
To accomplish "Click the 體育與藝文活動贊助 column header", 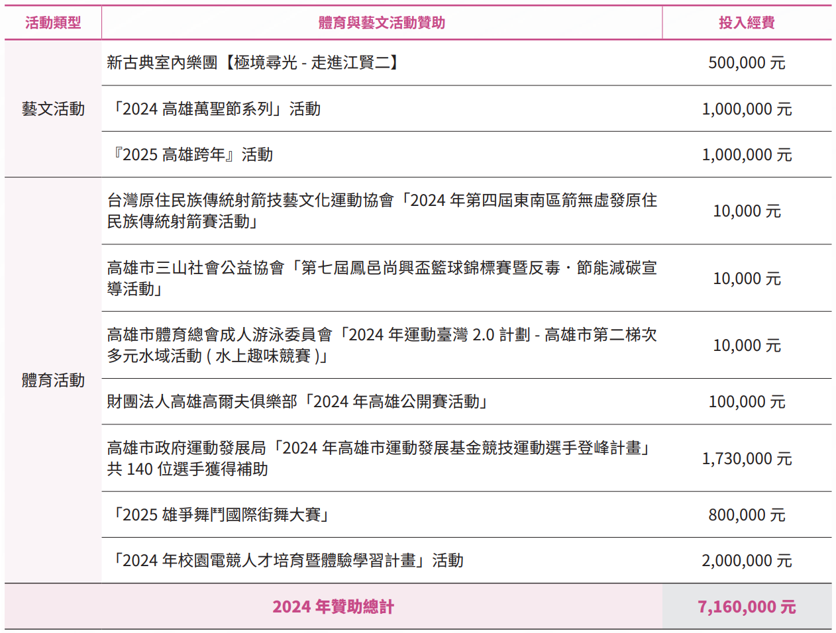I will 382,23.
